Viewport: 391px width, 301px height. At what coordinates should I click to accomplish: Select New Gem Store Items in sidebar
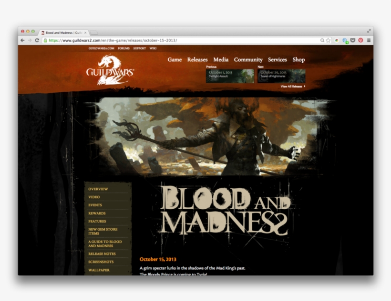pyautogui.click(x=100, y=231)
